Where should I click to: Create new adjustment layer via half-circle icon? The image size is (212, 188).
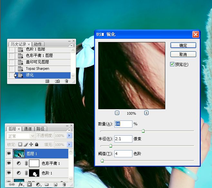(38, 184)
